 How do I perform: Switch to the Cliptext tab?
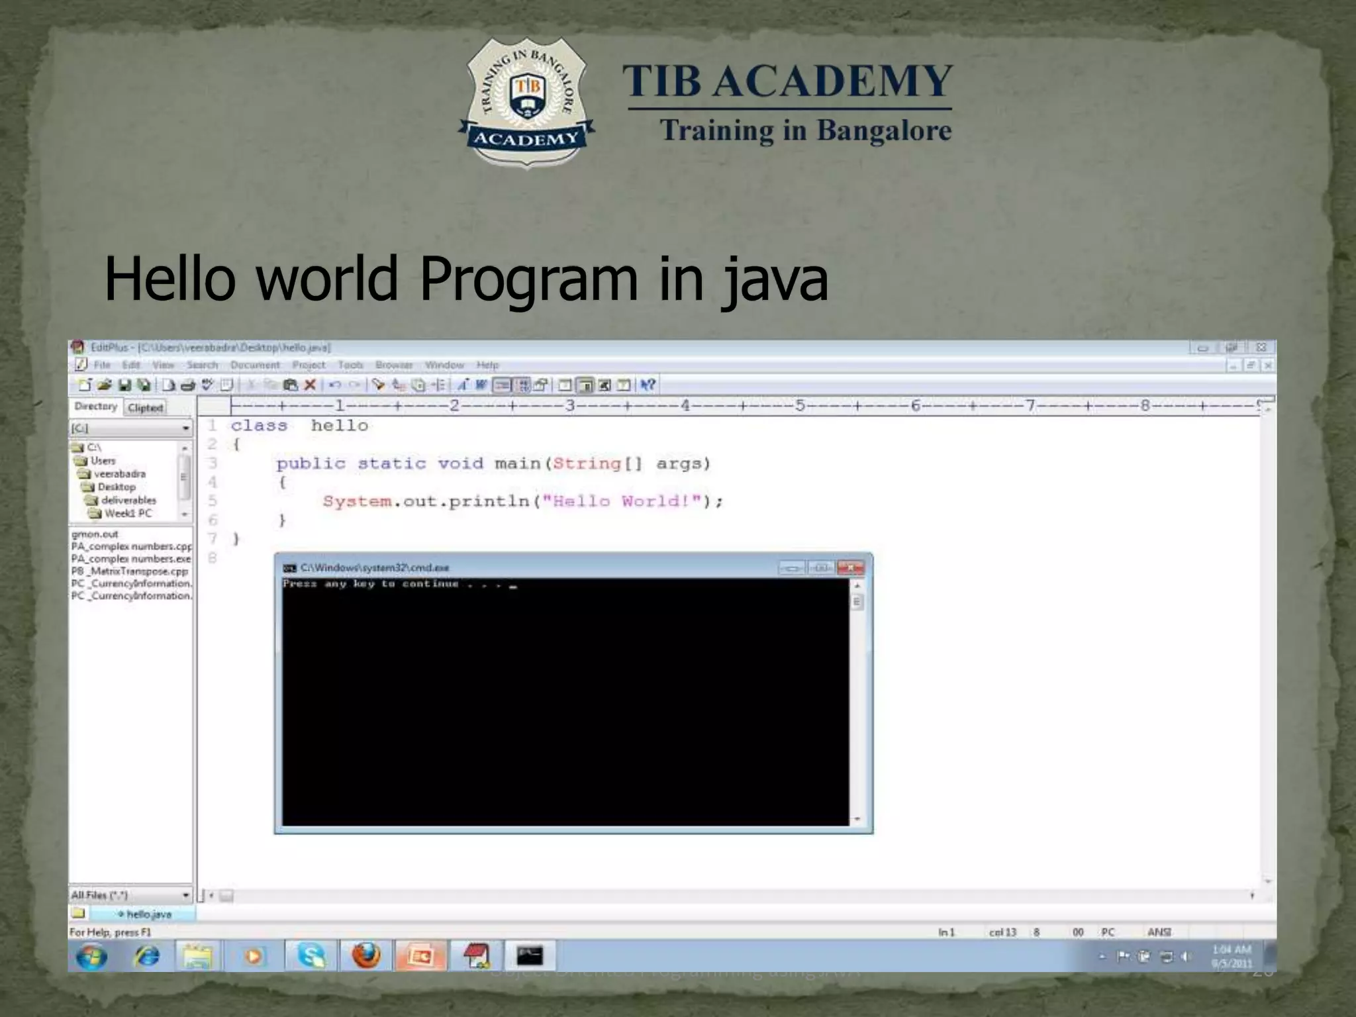pyautogui.click(x=146, y=408)
